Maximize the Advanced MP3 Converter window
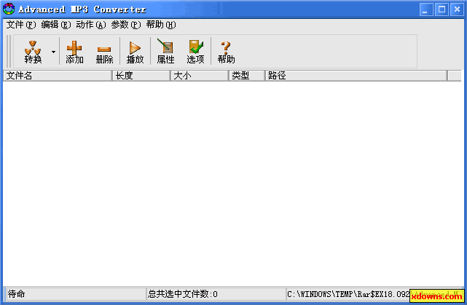The width and height of the screenshot is (467, 305). coord(442,9)
